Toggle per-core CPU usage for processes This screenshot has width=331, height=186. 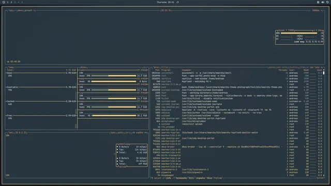(282, 67)
